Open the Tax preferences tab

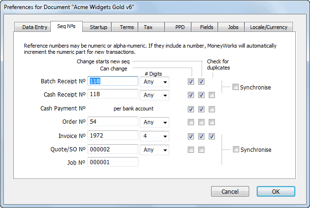tap(151, 27)
